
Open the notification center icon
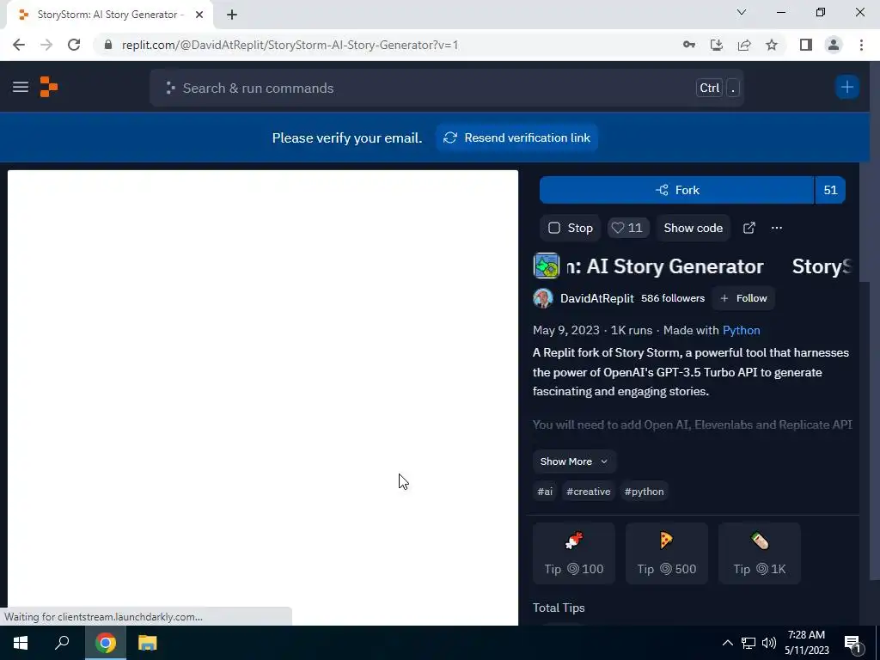[x=852, y=643]
